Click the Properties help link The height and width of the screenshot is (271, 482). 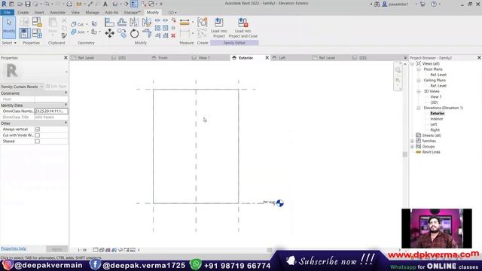pos(14,248)
